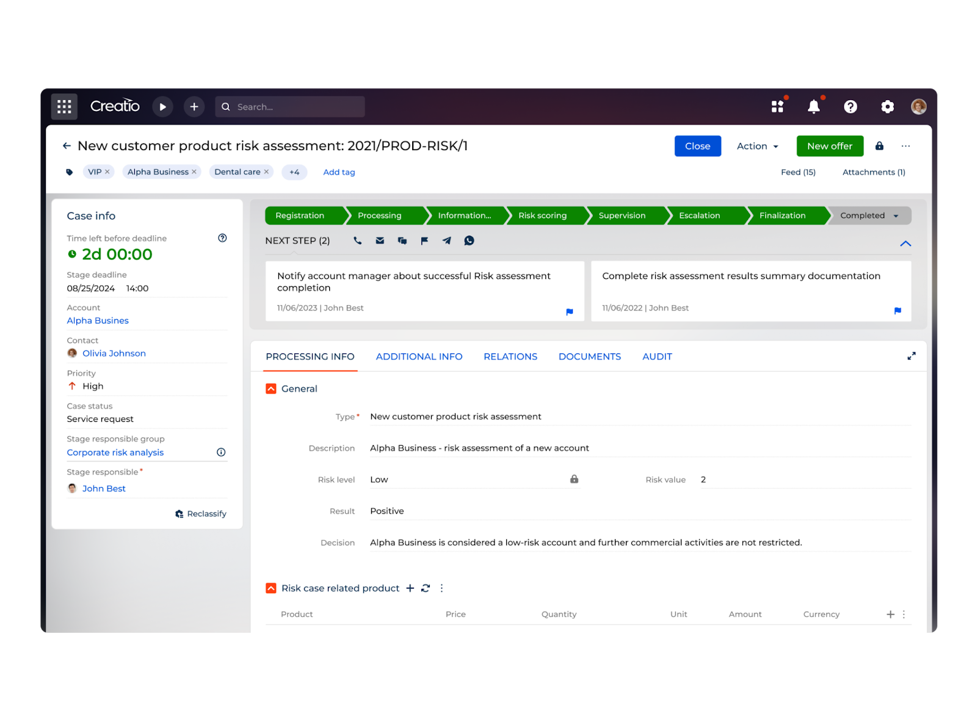Expand the Completed stage dropdown
The image size is (977, 722).
pyautogui.click(x=896, y=215)
